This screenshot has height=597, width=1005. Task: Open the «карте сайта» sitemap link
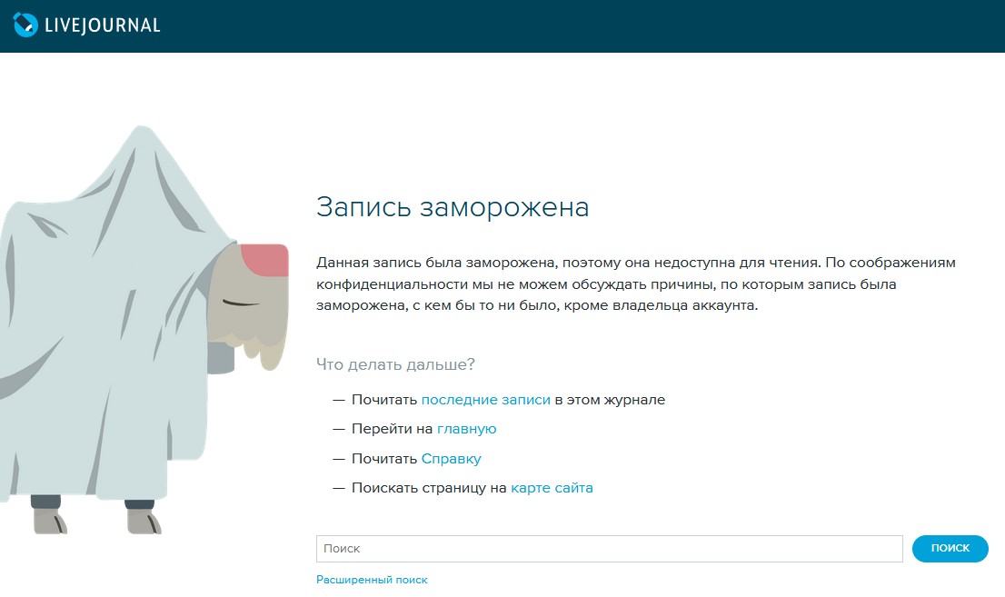pyautogui.click(x=552, y=487)
